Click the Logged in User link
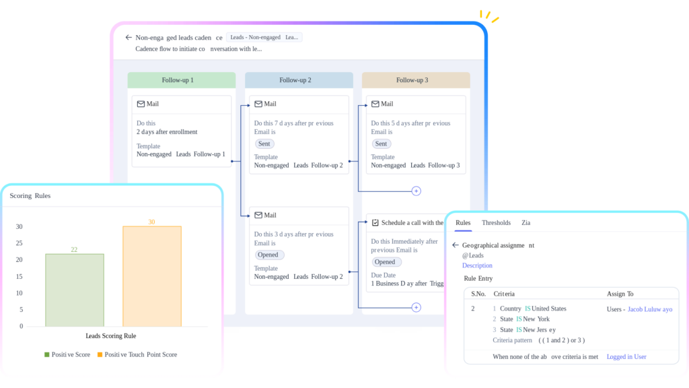 pos(626,357)
